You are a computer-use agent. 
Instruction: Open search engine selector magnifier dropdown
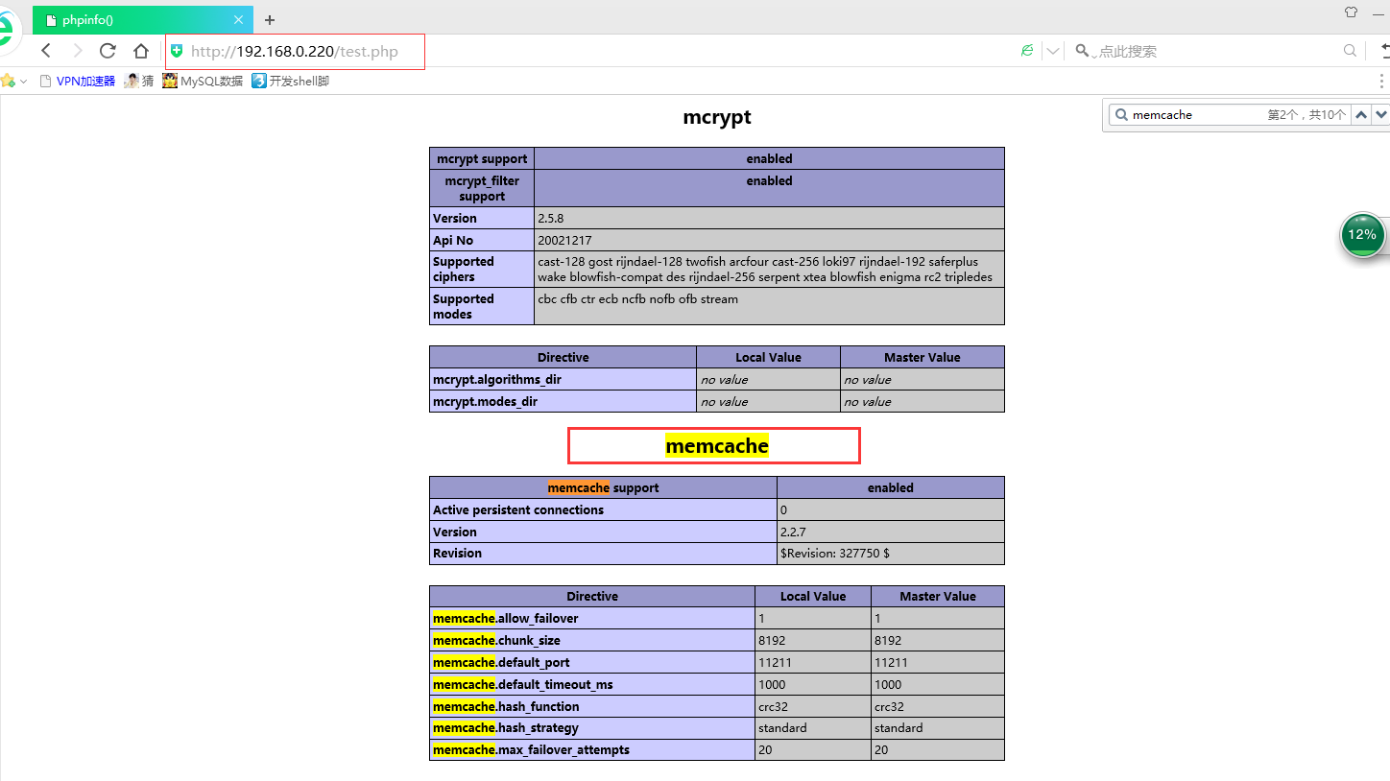pyautogui.click(x=1084, y=51)
